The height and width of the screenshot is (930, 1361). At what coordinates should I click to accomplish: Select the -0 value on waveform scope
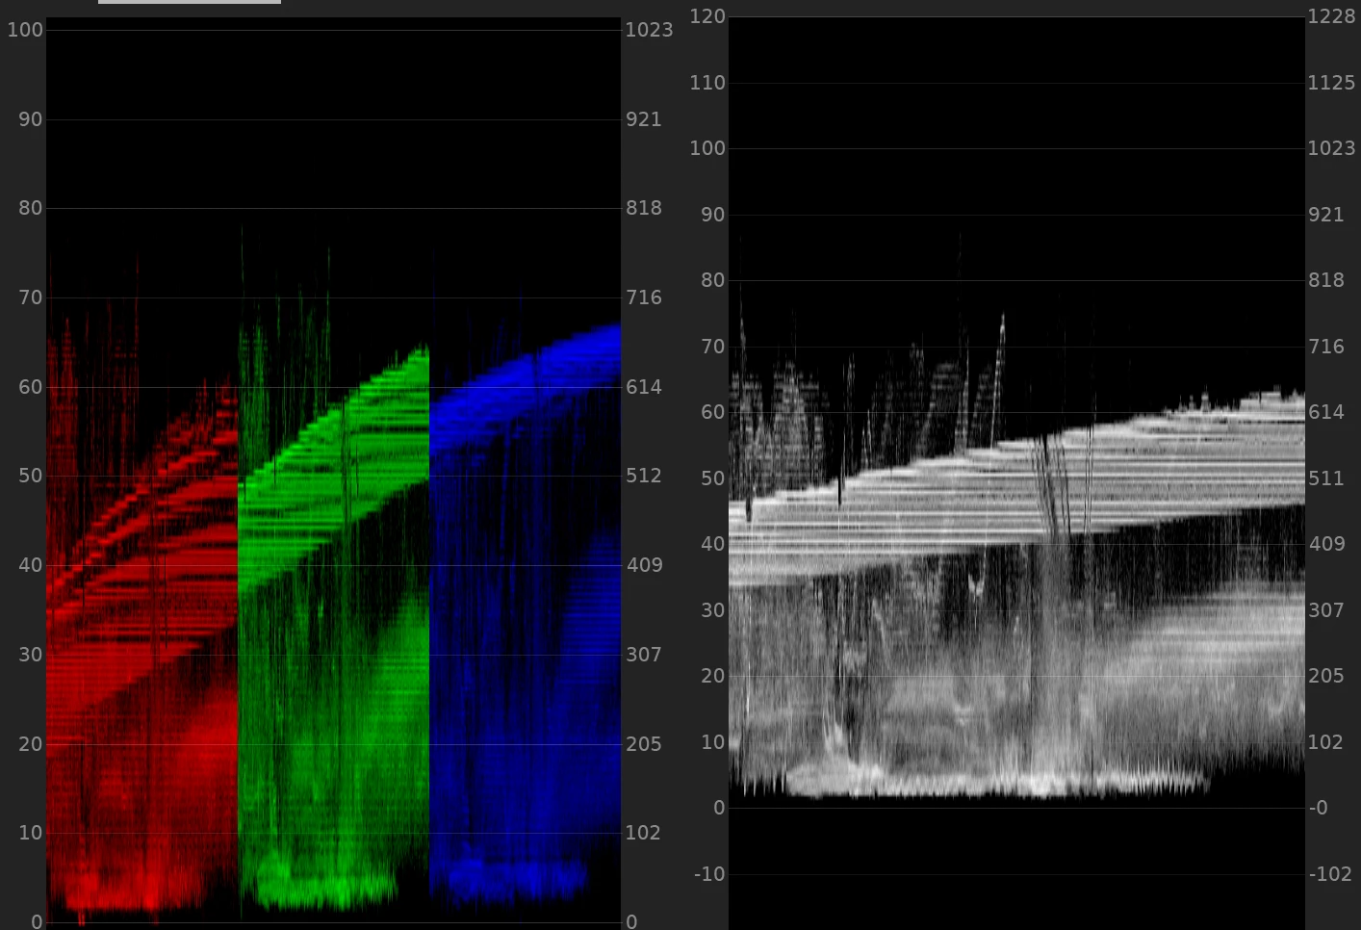click(1319, 808)
